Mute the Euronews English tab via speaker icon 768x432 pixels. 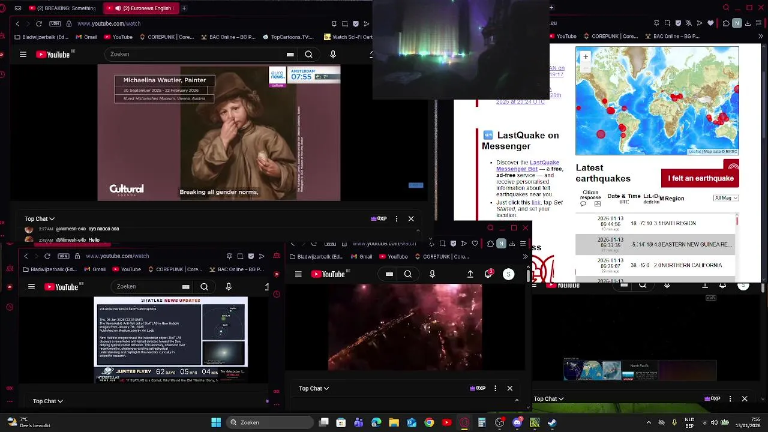coord(118,8)
